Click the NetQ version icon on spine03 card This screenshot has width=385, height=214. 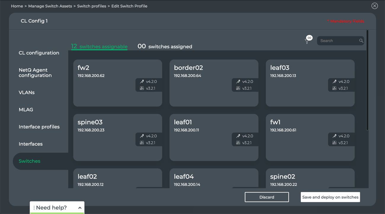tap(142, 143)
